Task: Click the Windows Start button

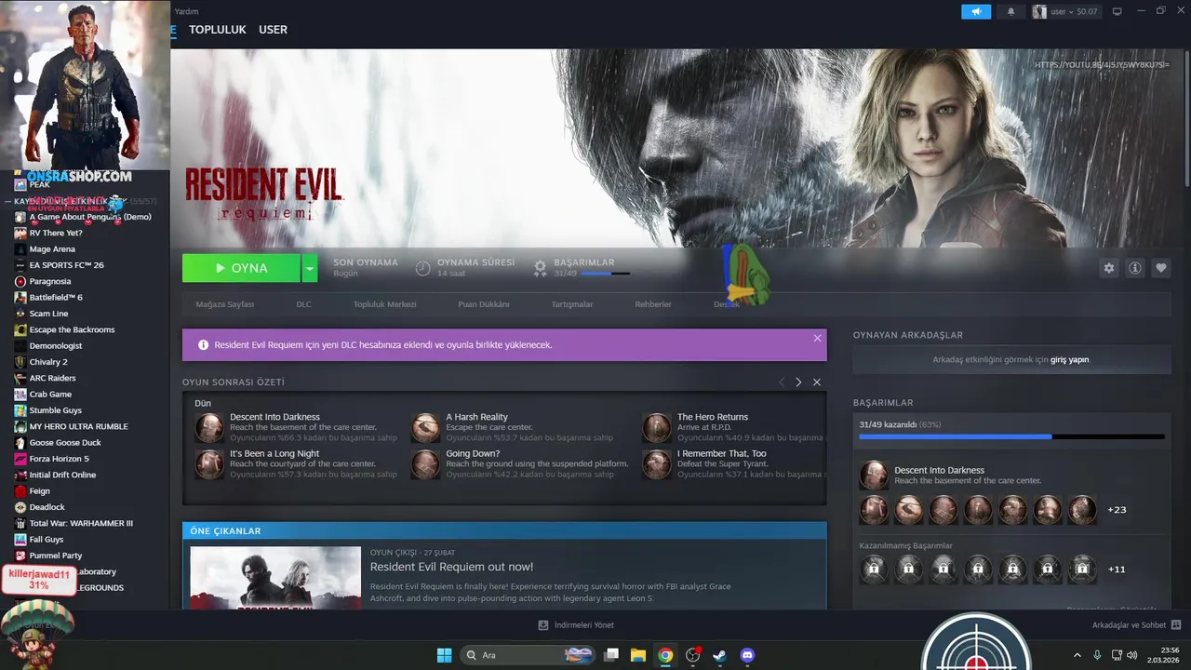Action: 444,655
